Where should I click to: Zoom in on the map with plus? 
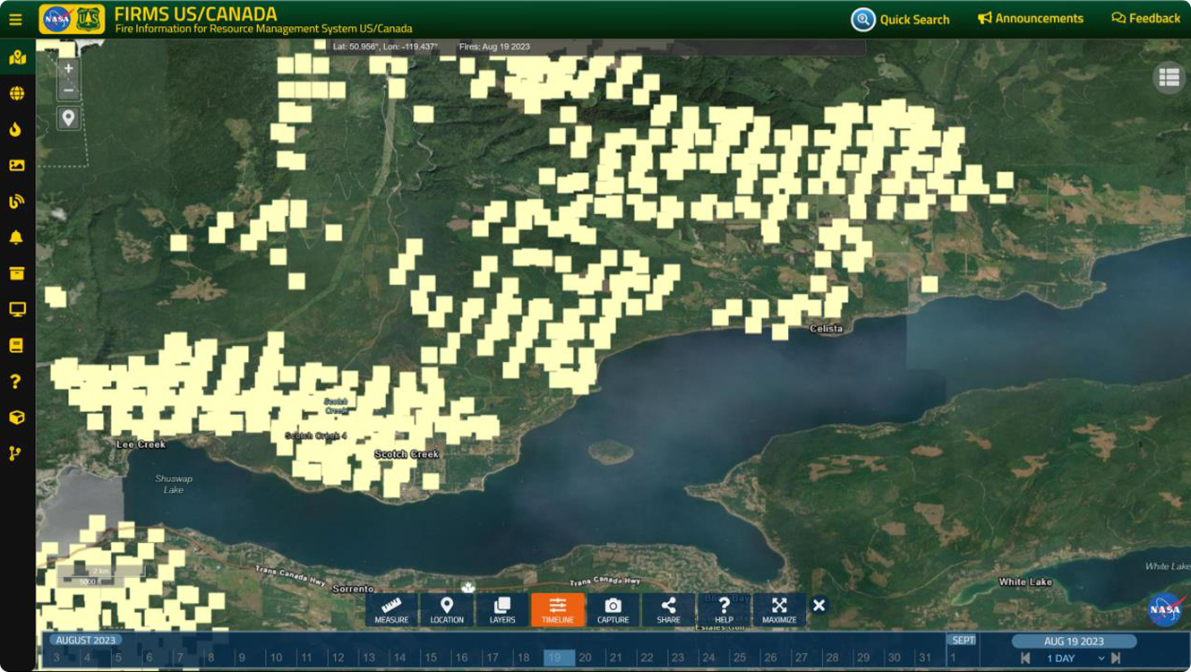pos(68,69)
